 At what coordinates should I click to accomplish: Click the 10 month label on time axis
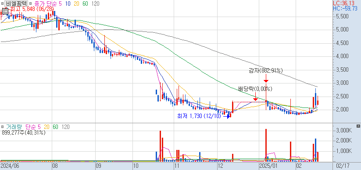pyautogui.click(x=136, y=166)
